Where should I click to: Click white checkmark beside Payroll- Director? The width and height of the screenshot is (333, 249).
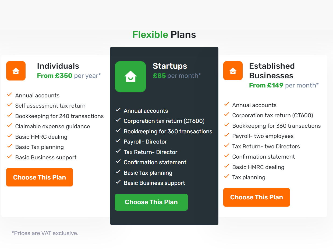tap(118, 141)
